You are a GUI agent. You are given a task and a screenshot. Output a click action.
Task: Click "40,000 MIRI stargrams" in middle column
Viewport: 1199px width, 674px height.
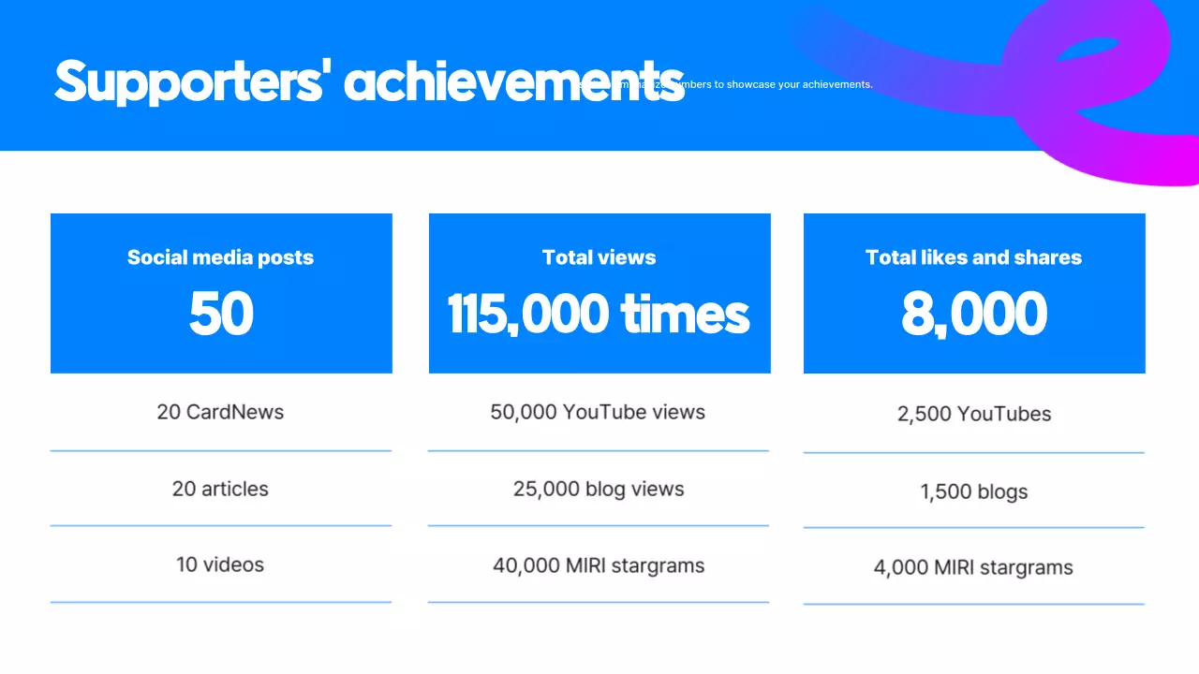click(x=599, y=565)
